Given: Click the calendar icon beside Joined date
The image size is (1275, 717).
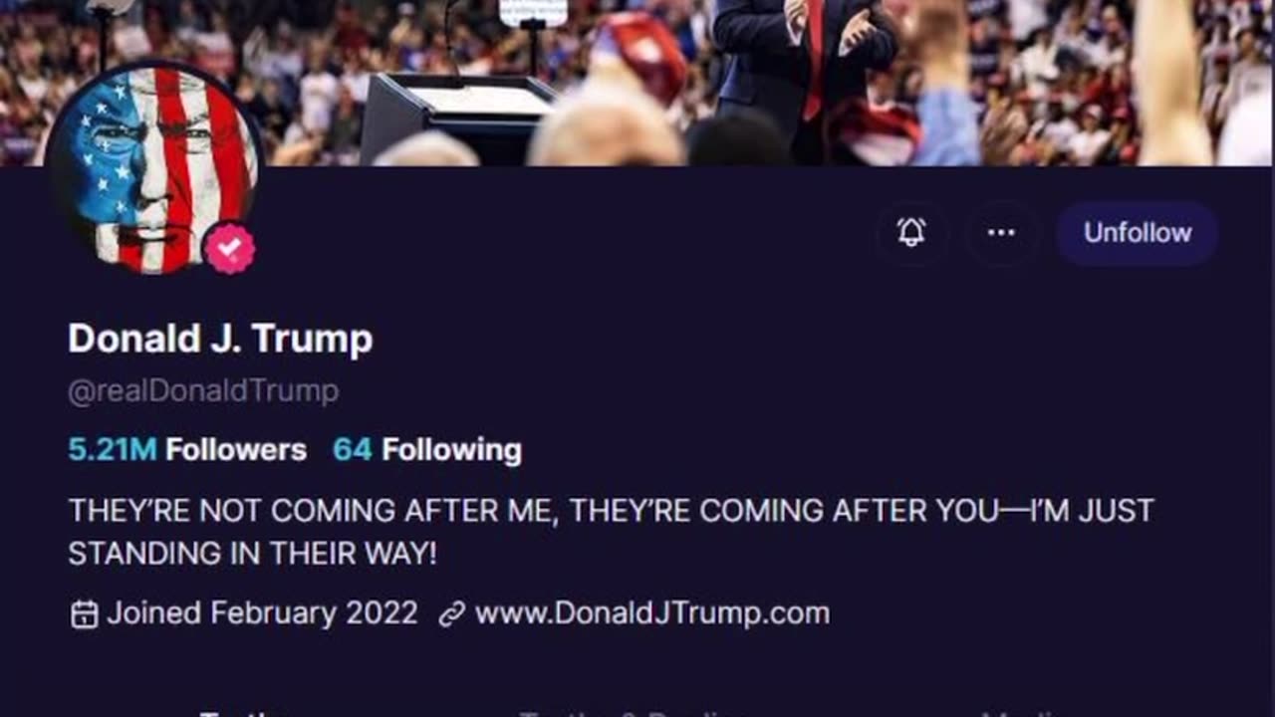Looking at the screenshot, I should click(x=84, y=614).
